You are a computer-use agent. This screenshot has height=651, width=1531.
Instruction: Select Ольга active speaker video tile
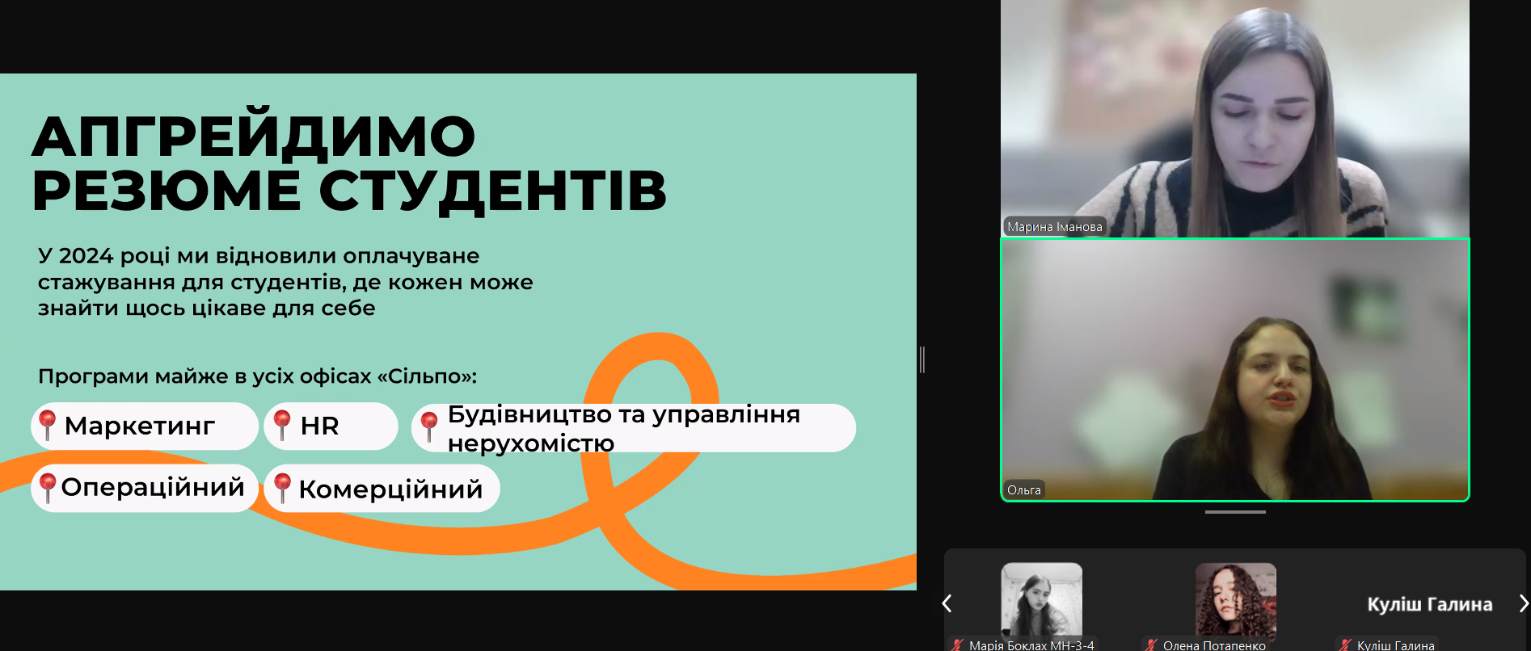coord(1234,370)
